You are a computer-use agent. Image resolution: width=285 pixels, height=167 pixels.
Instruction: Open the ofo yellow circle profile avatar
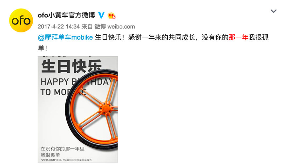[x=21, y=20]
